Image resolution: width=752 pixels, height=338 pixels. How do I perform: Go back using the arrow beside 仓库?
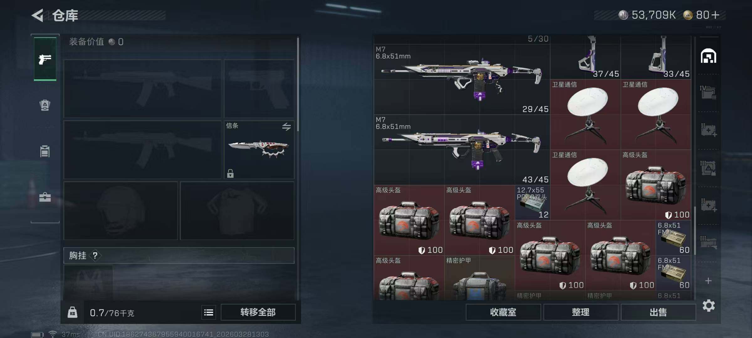pyautogui.click(x=38, y=15)
